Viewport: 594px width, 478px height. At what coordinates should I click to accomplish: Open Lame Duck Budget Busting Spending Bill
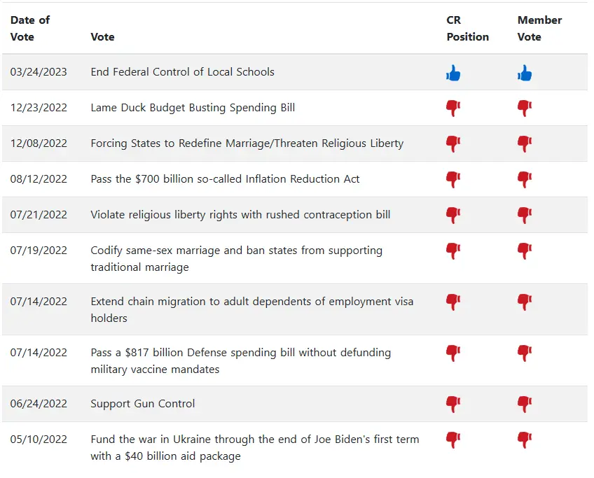tap(193, 108)
